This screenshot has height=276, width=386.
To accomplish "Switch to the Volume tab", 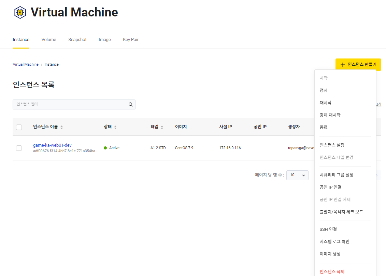I will point(48,39).
